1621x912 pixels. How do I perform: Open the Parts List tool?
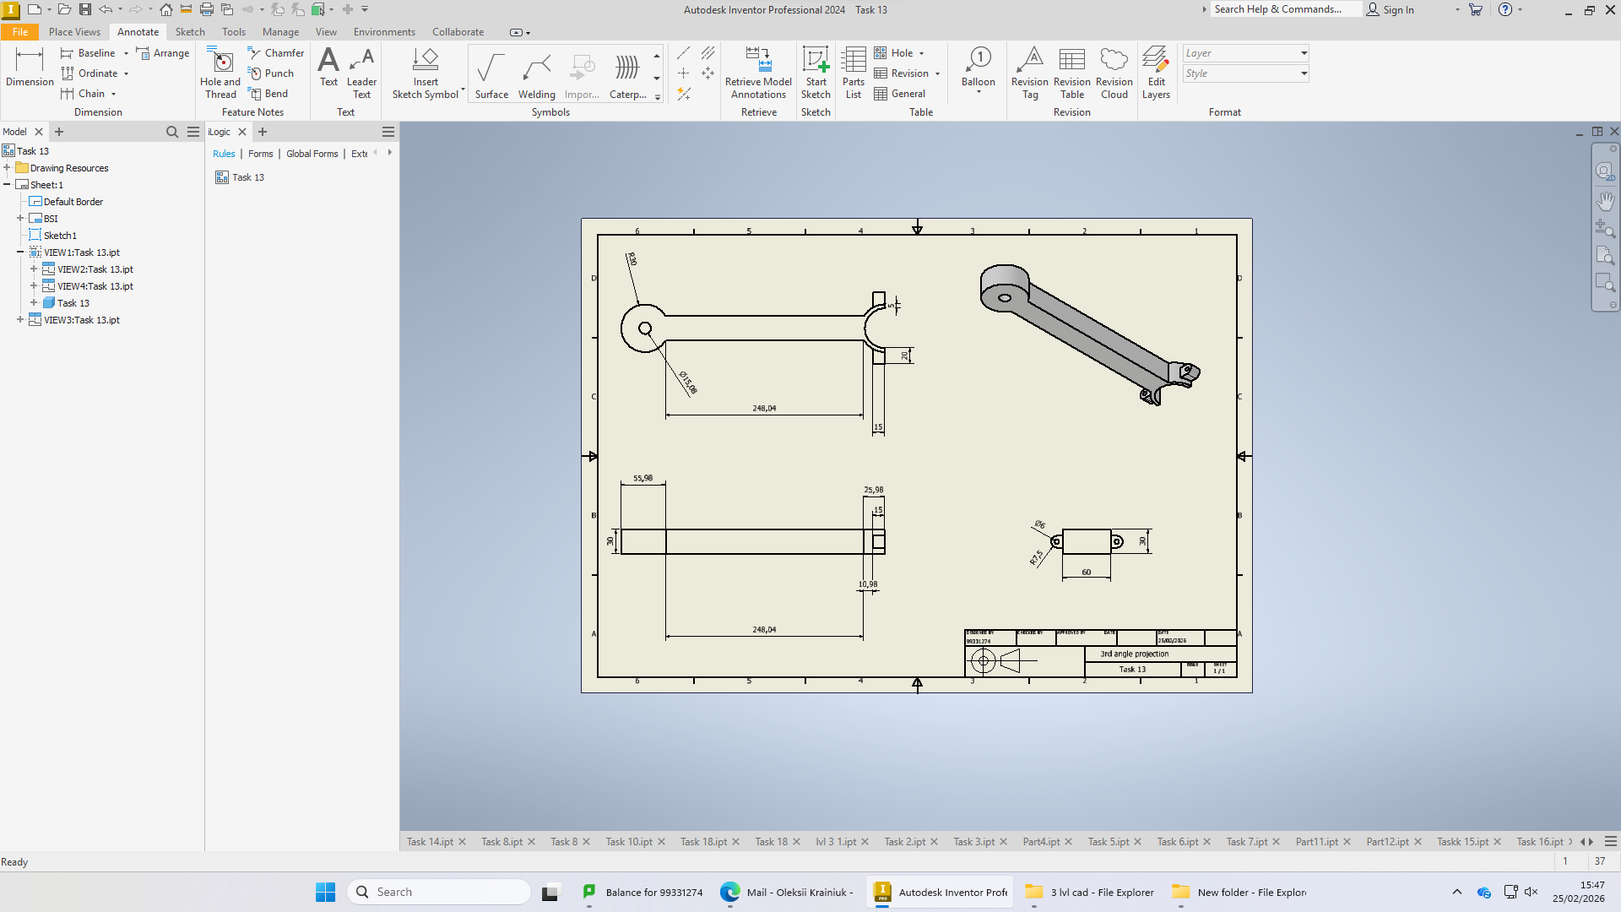click(853, 73)
